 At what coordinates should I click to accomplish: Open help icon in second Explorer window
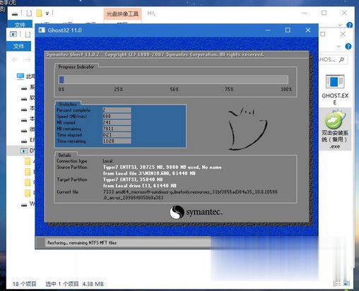[348, 47]
